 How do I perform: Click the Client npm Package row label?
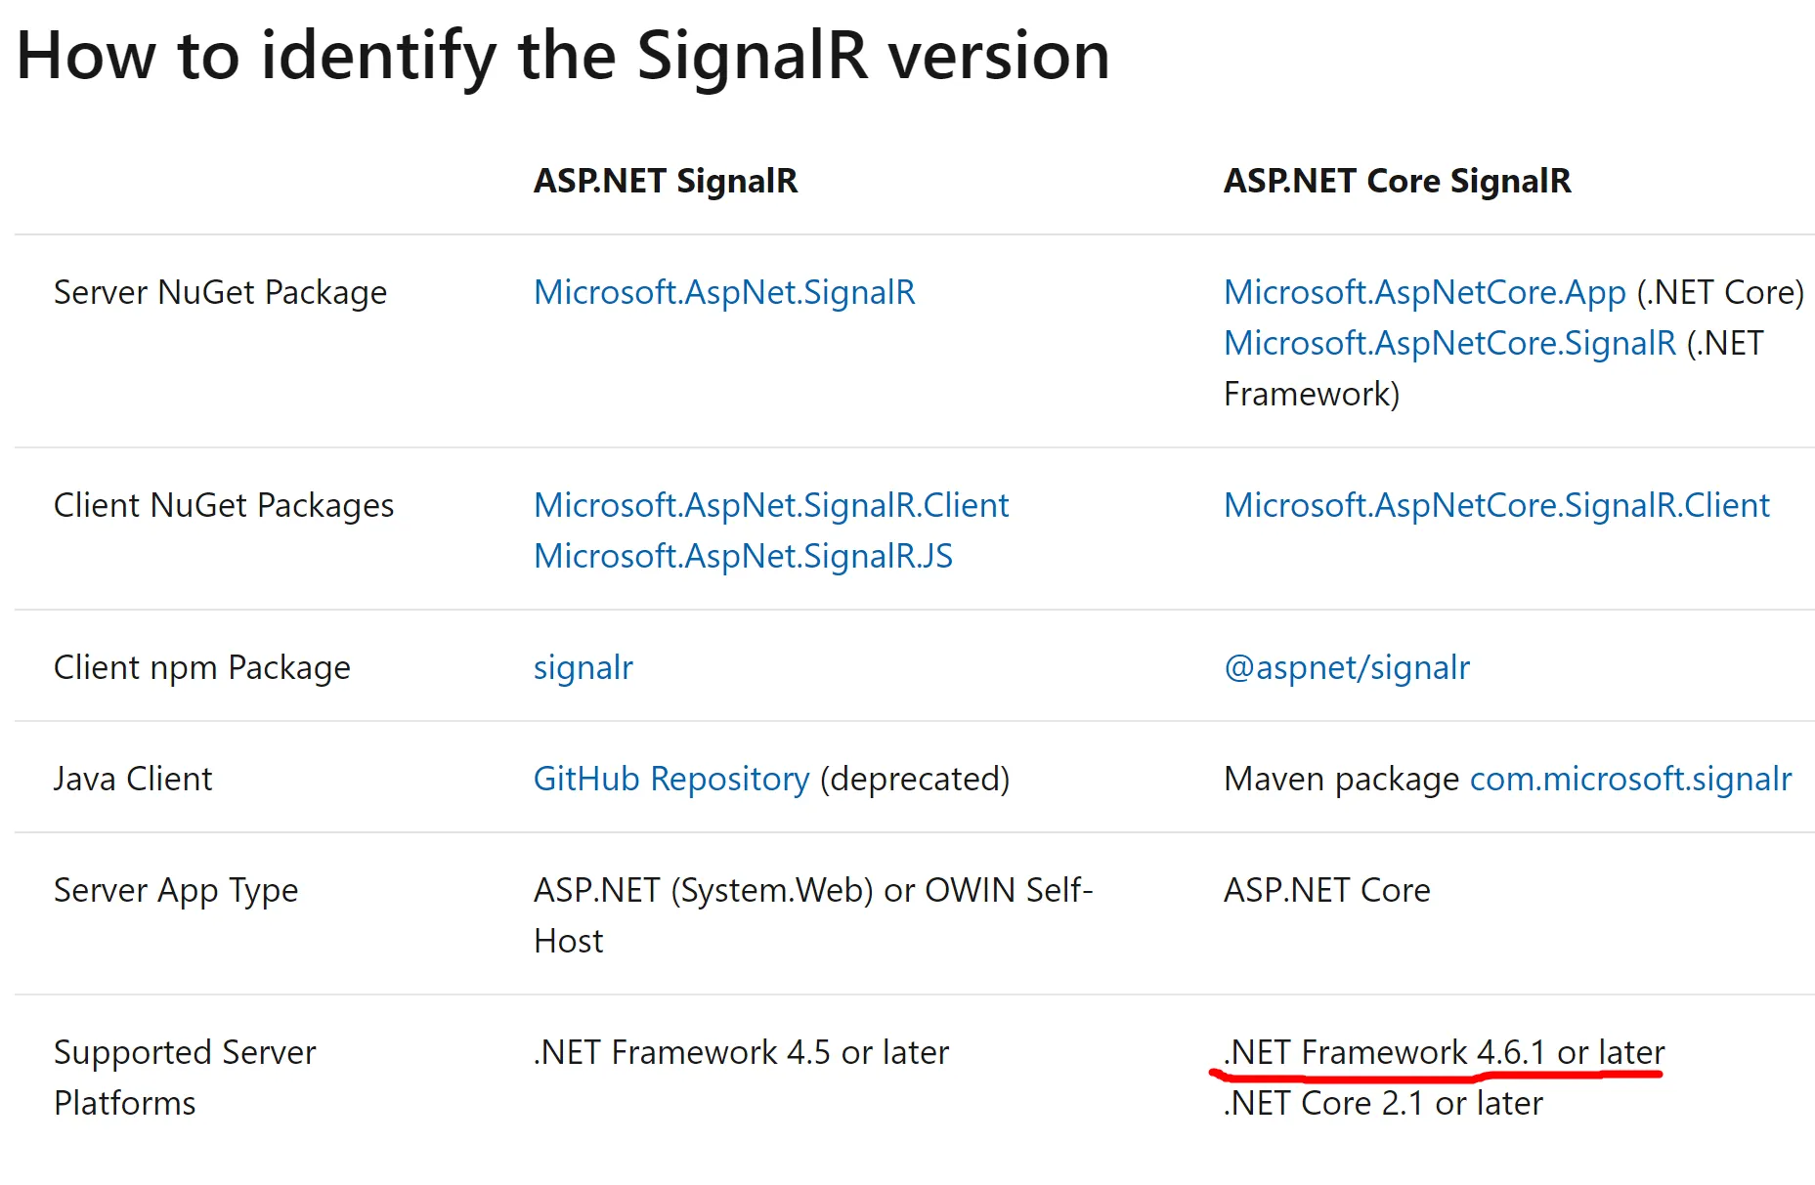coord(201,667)
